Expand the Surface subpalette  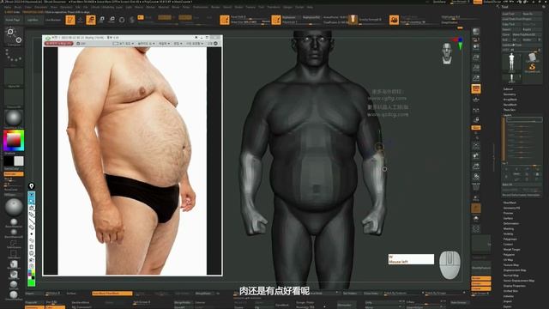click(508, 218)
